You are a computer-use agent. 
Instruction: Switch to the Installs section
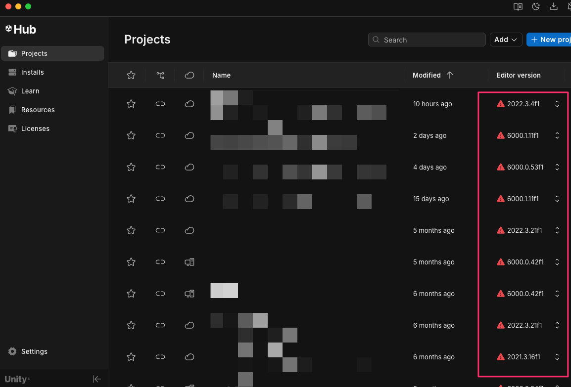(x=32, y=72)
